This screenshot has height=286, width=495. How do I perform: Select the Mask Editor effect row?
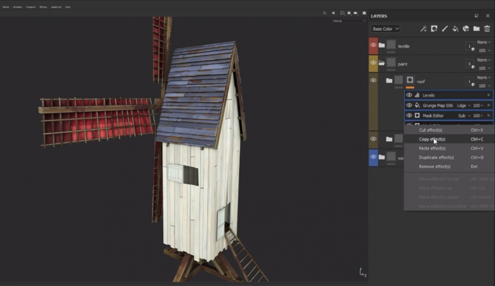[433, 115]
